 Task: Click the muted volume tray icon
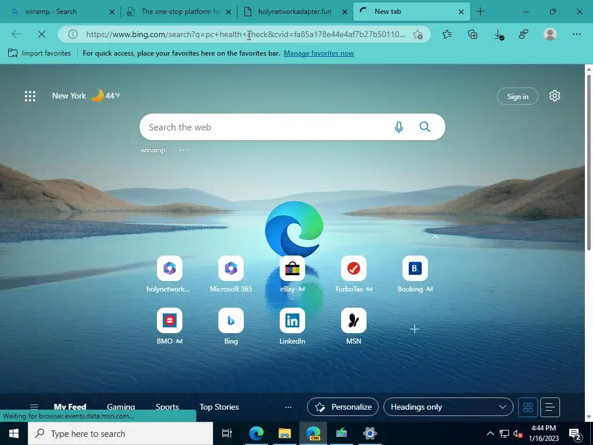518,433
